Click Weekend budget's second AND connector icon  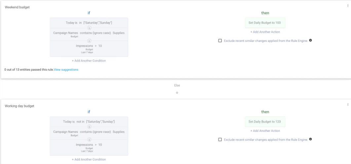pos(89,41)
